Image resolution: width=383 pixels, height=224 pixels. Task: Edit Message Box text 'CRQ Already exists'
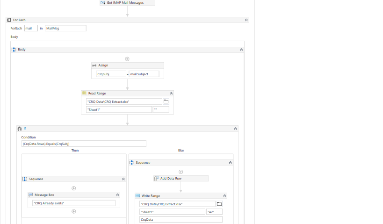74,203
